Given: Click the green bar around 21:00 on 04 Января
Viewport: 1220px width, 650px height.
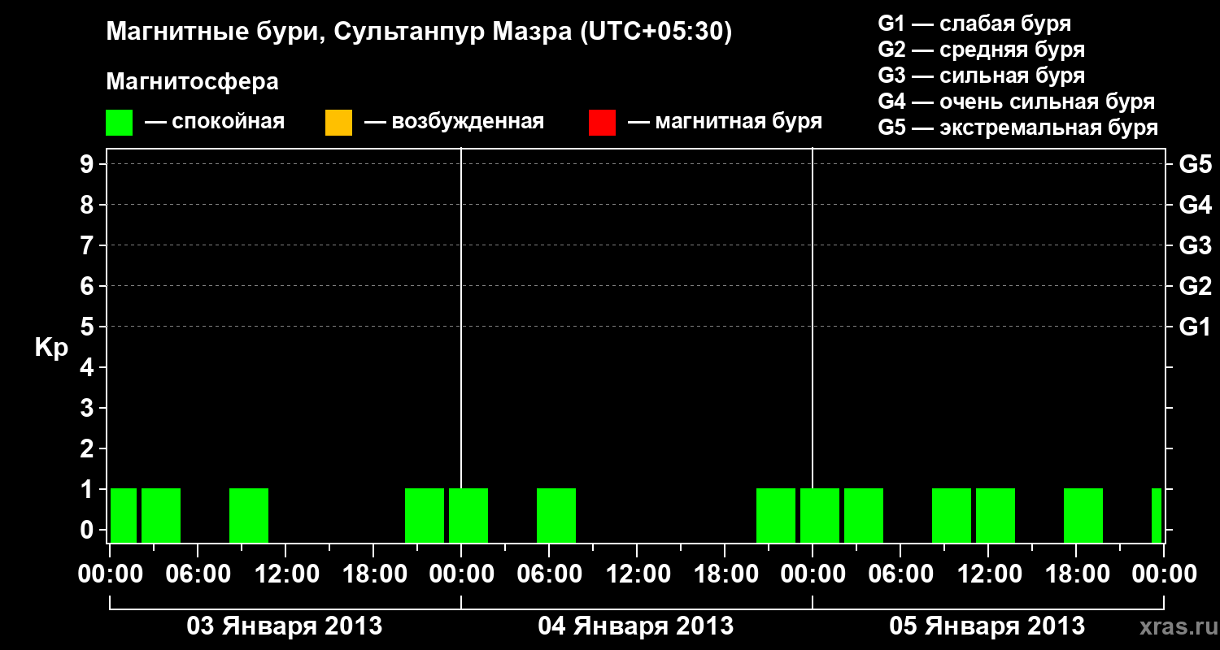Looking at the screenshot, I should coord(776,515).
